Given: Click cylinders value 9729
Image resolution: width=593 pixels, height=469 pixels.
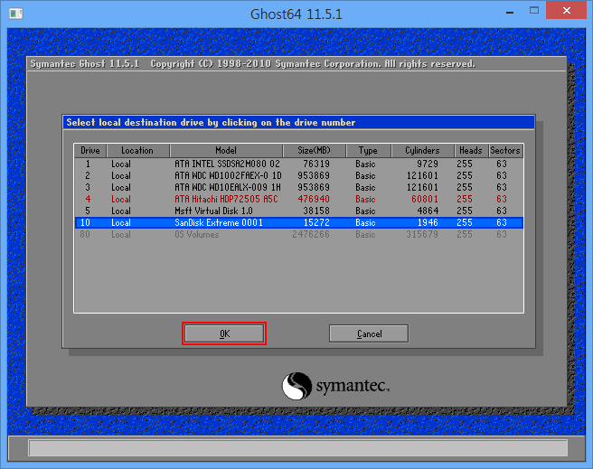Looking at the screenshot, I should [x=428, y=164].
